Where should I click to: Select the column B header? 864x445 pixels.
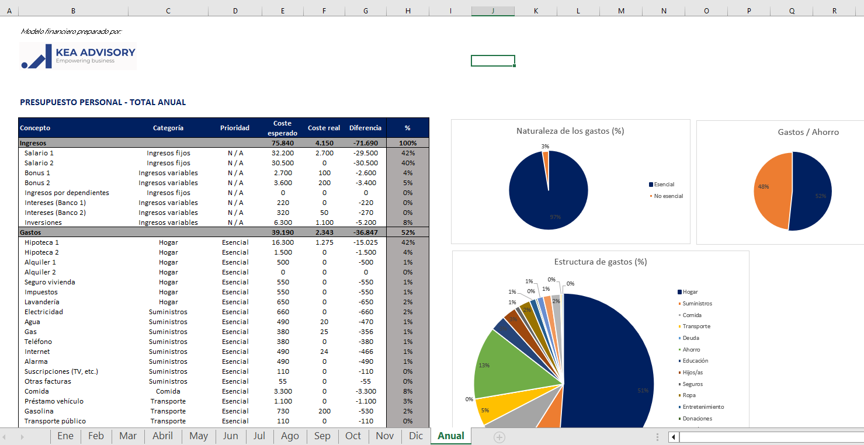point(73,11)
